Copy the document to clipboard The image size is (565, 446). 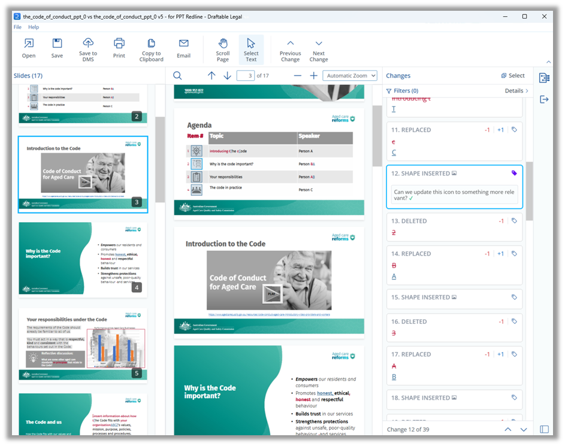point(151,48)
